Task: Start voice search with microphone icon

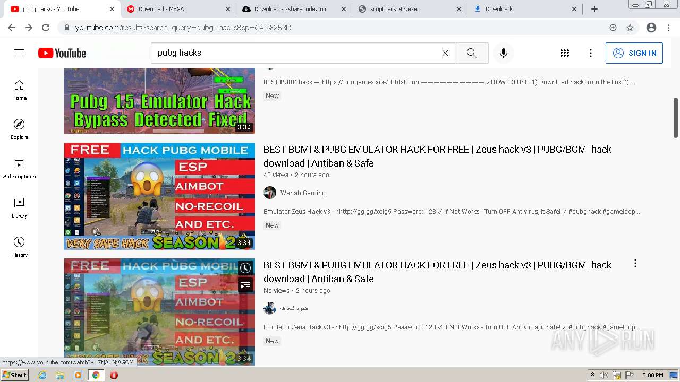Action: pyautogui.click(x=504, y=53)
